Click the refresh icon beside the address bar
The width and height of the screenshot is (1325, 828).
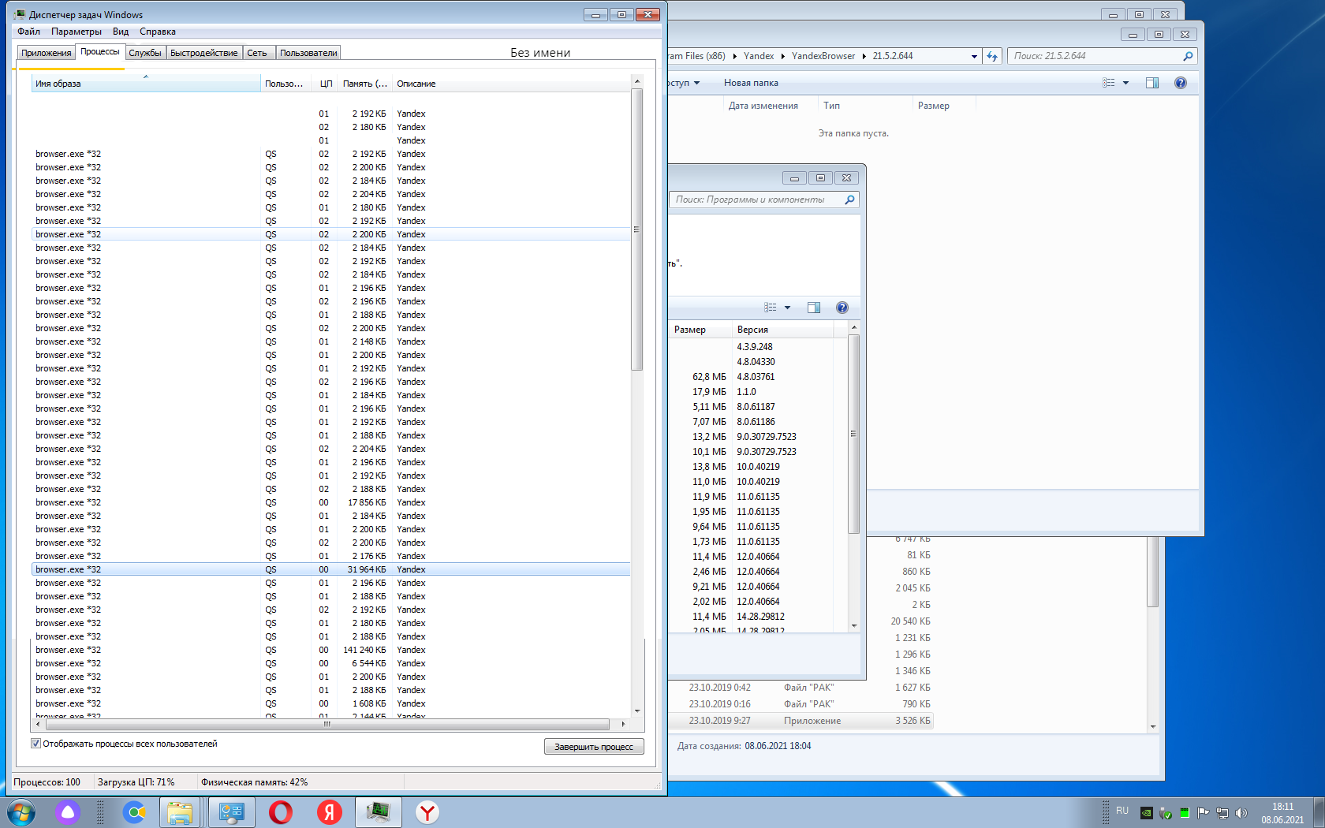click(992, 56)
